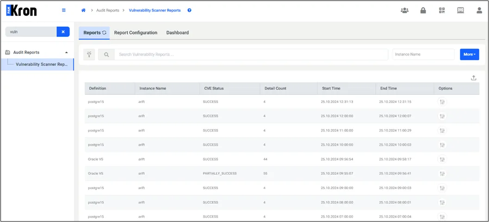Click the padlock icon in header
The image size is (489, 222).
[x=423, y=10]
